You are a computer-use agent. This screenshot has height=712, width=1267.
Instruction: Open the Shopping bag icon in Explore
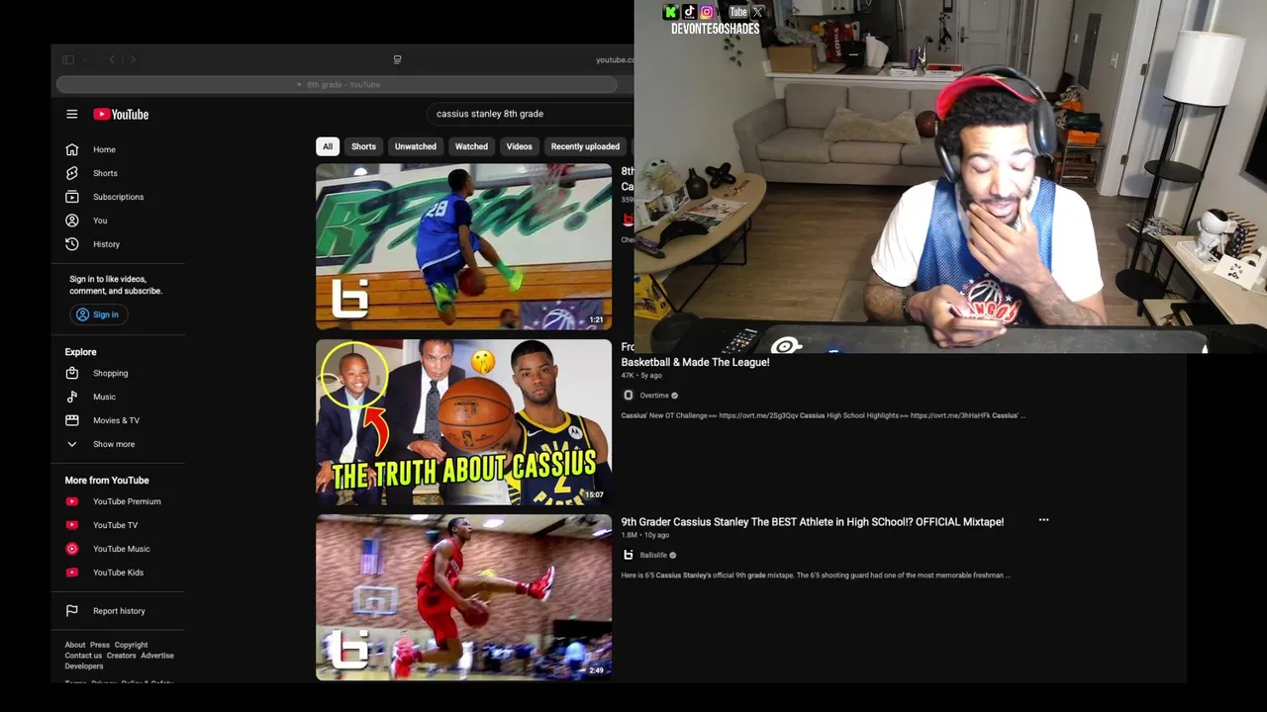[x=71, y=373]
